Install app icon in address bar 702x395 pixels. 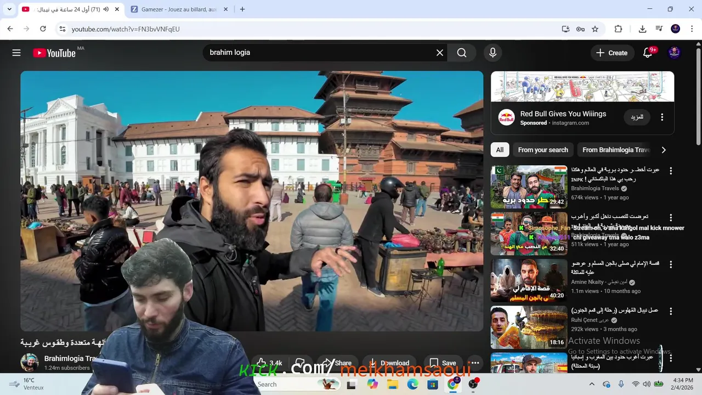coord(565,29)
